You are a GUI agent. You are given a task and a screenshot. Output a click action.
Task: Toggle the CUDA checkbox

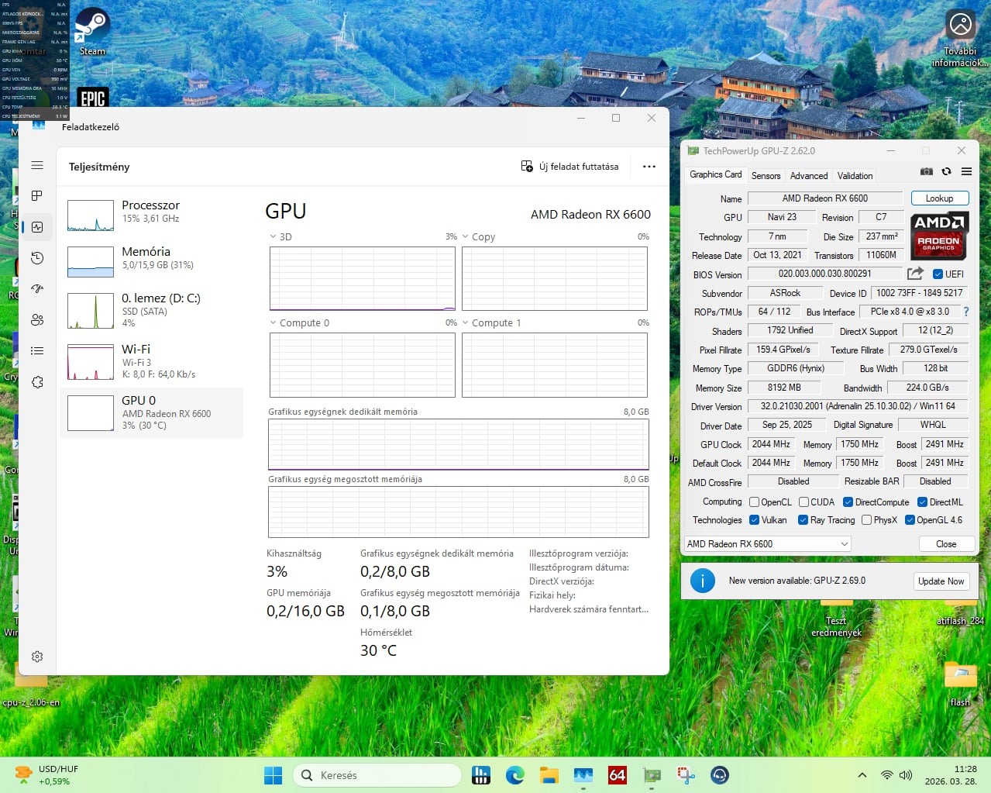(x=803, y=502)
